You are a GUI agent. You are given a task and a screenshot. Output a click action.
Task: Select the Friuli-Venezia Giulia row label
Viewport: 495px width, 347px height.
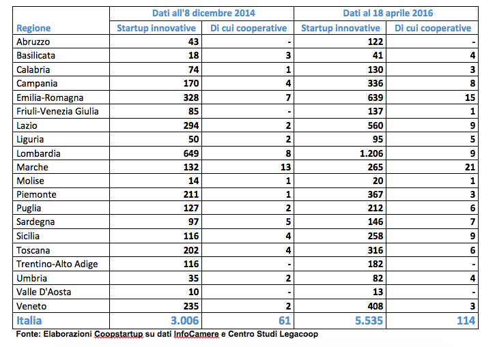pyautogui.click(x=57, y=111)
